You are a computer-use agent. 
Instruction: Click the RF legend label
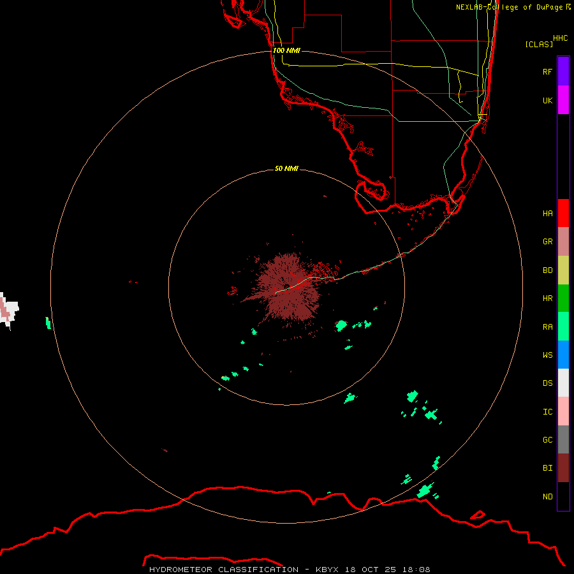click(547, 71)
